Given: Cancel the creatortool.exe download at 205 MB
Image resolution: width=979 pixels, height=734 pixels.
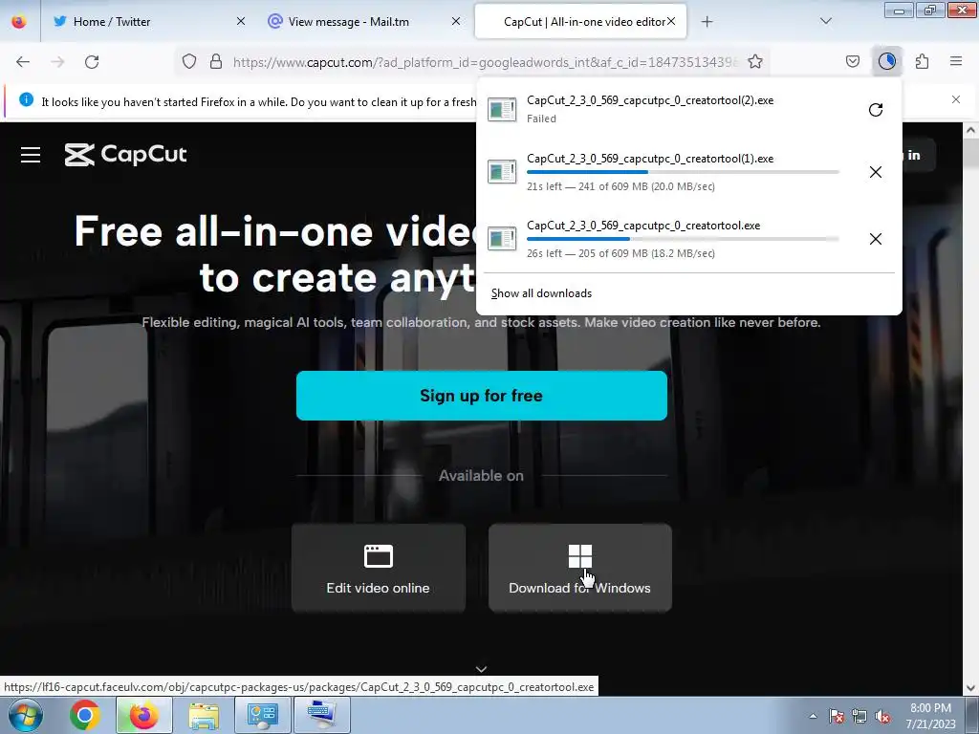Looking at the screenshot, I should pos(876,239).
